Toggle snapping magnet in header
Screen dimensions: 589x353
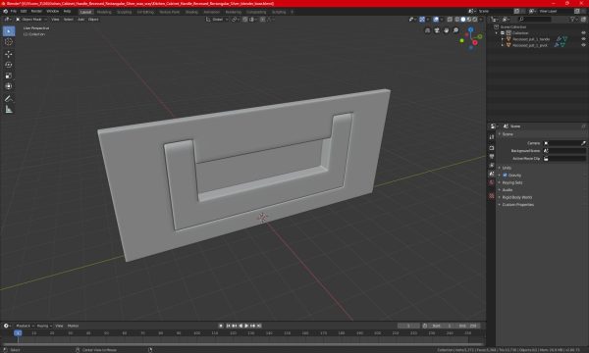click(244, 20)
